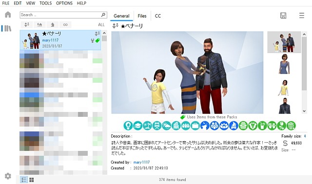Image resolution: width=312 pixels, height=184 pixels.
Task: Click the group of people pack icon
Action: click(186, 126)
